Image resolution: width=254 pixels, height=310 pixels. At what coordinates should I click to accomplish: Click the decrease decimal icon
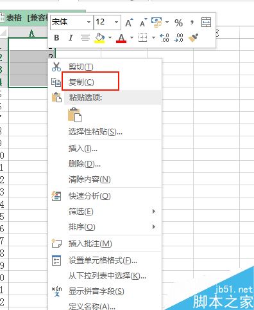click(x=179, y=38)
